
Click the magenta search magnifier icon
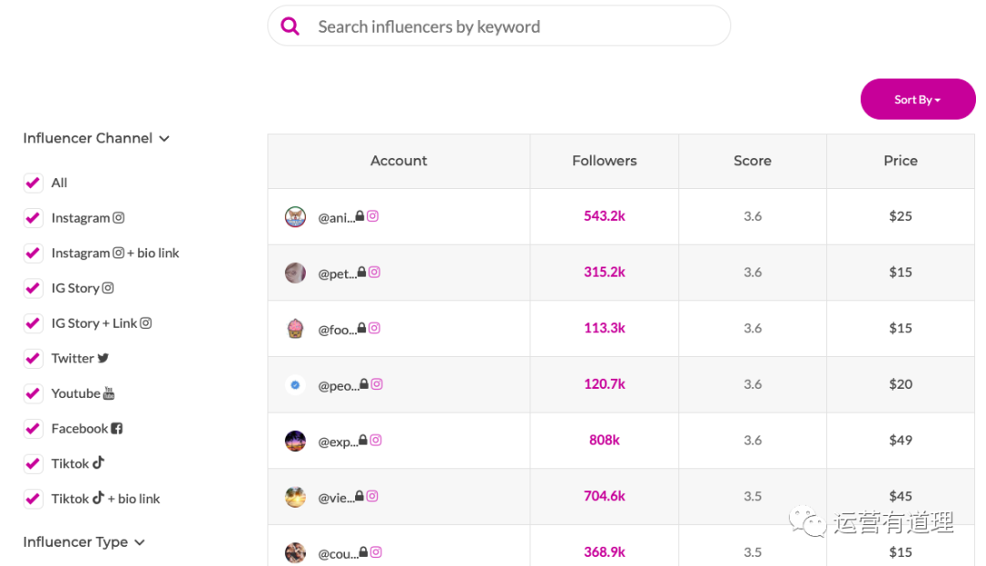point(290,26)
